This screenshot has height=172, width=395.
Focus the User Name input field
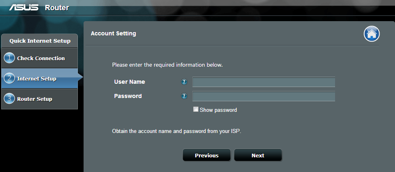(x=264, y=82)
